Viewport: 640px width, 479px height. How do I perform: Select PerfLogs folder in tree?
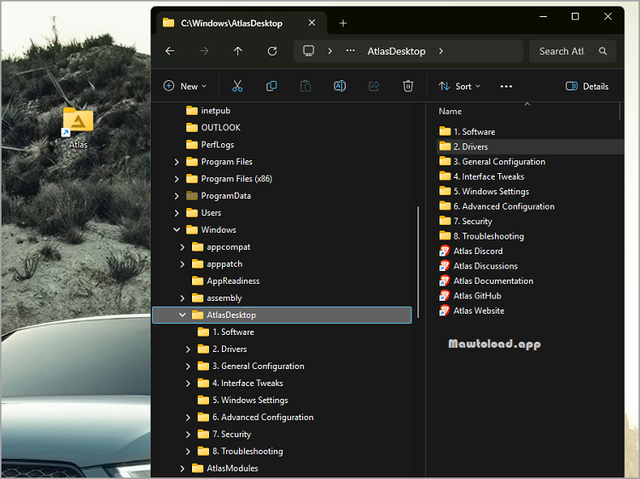point(210,145)
